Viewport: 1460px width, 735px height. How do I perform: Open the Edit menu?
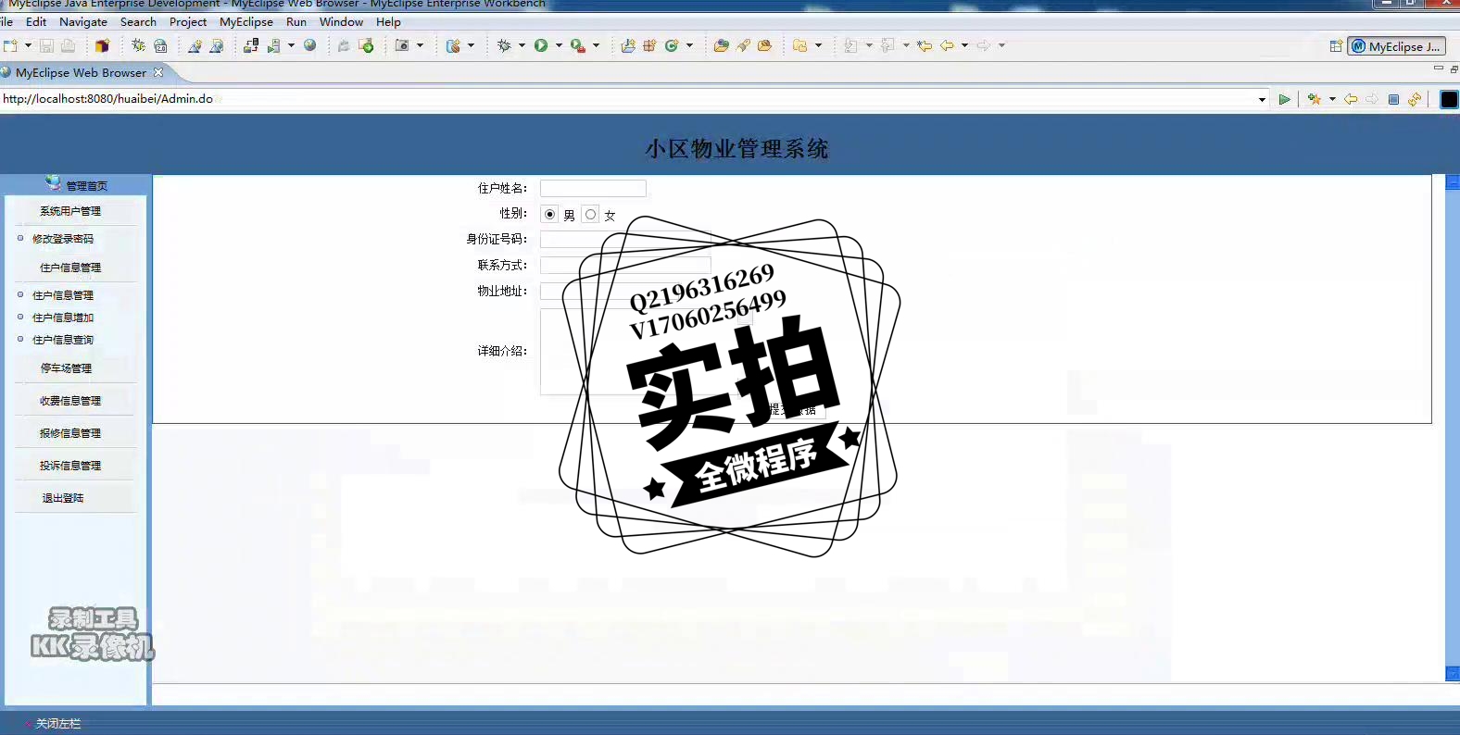coord(36,22)
